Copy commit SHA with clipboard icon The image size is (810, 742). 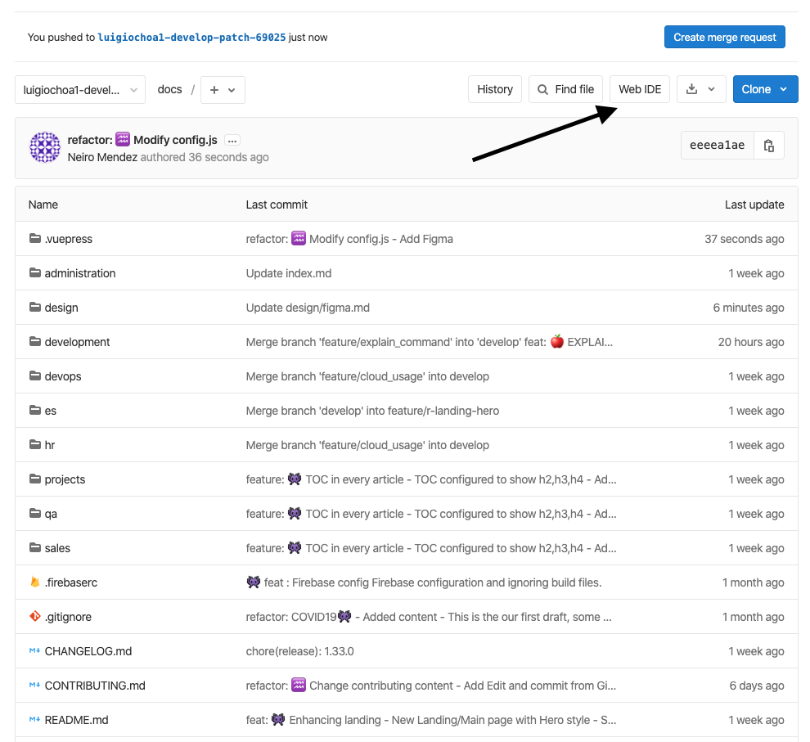(768, 146)
